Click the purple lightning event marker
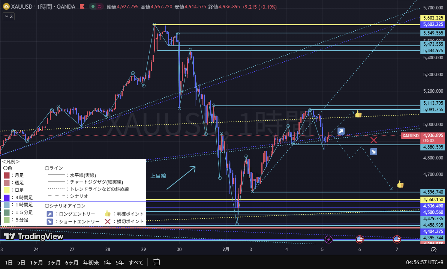 [x=328, y=239]
